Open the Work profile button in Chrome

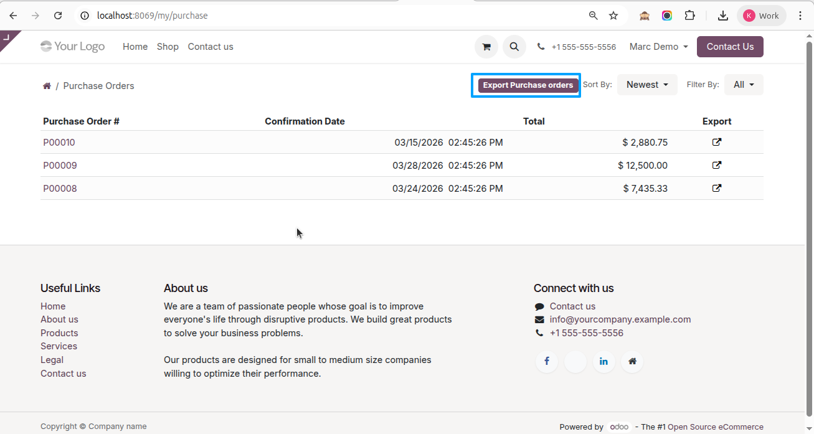point(761,16)
